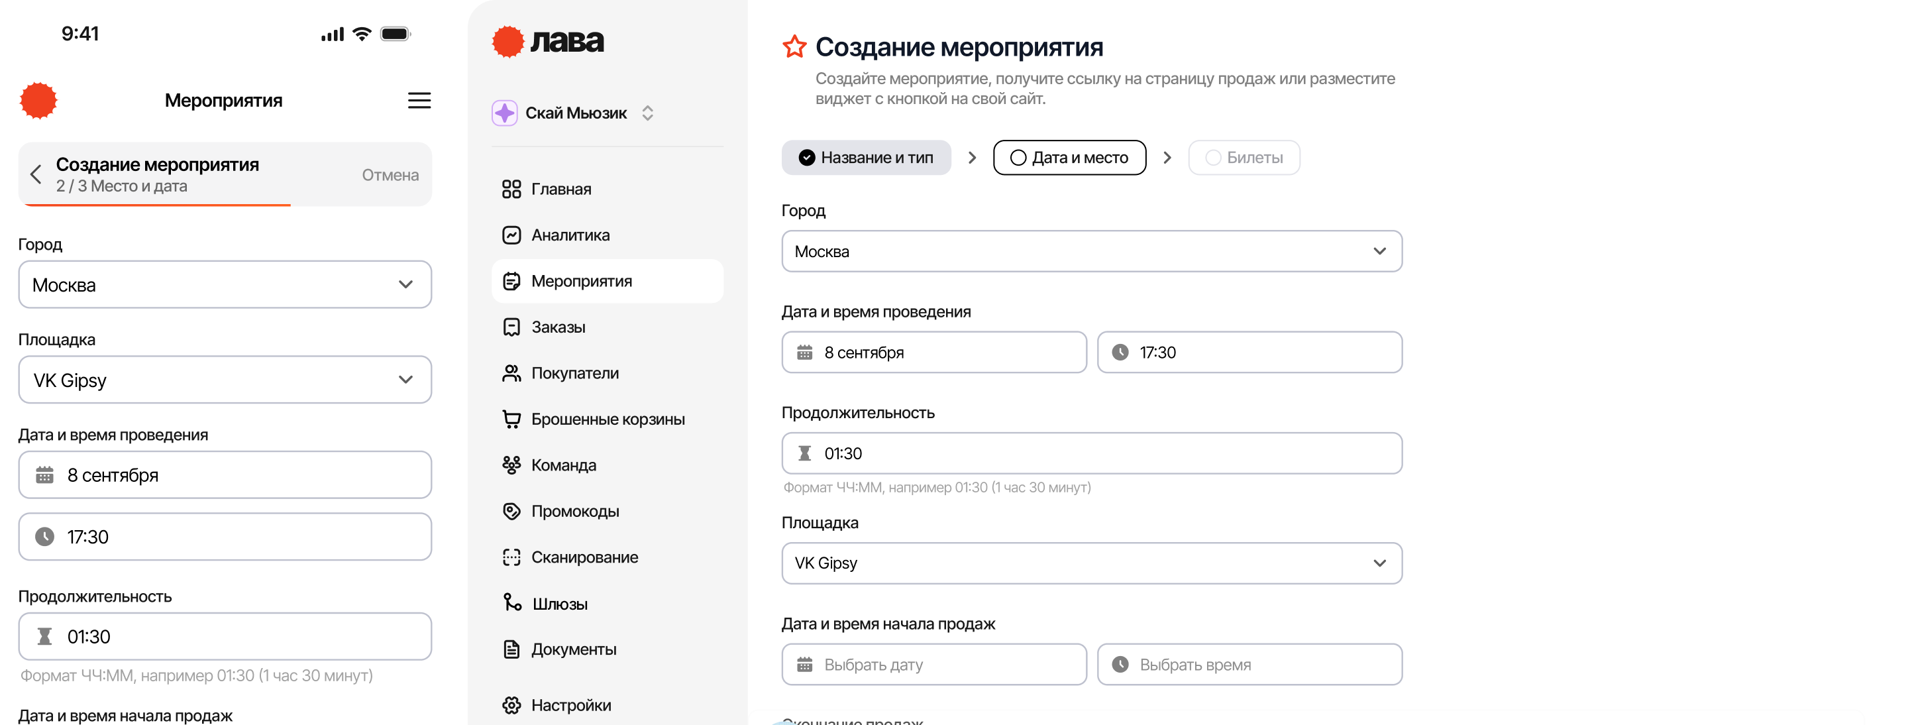The height and width of the screenshot is (725, 1908).
Task: Select the Дата и место step radio
Action: [1018, 158]
